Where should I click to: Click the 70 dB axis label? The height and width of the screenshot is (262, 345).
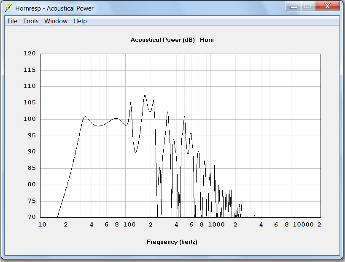pyautogui.click(x=32, y=217)
